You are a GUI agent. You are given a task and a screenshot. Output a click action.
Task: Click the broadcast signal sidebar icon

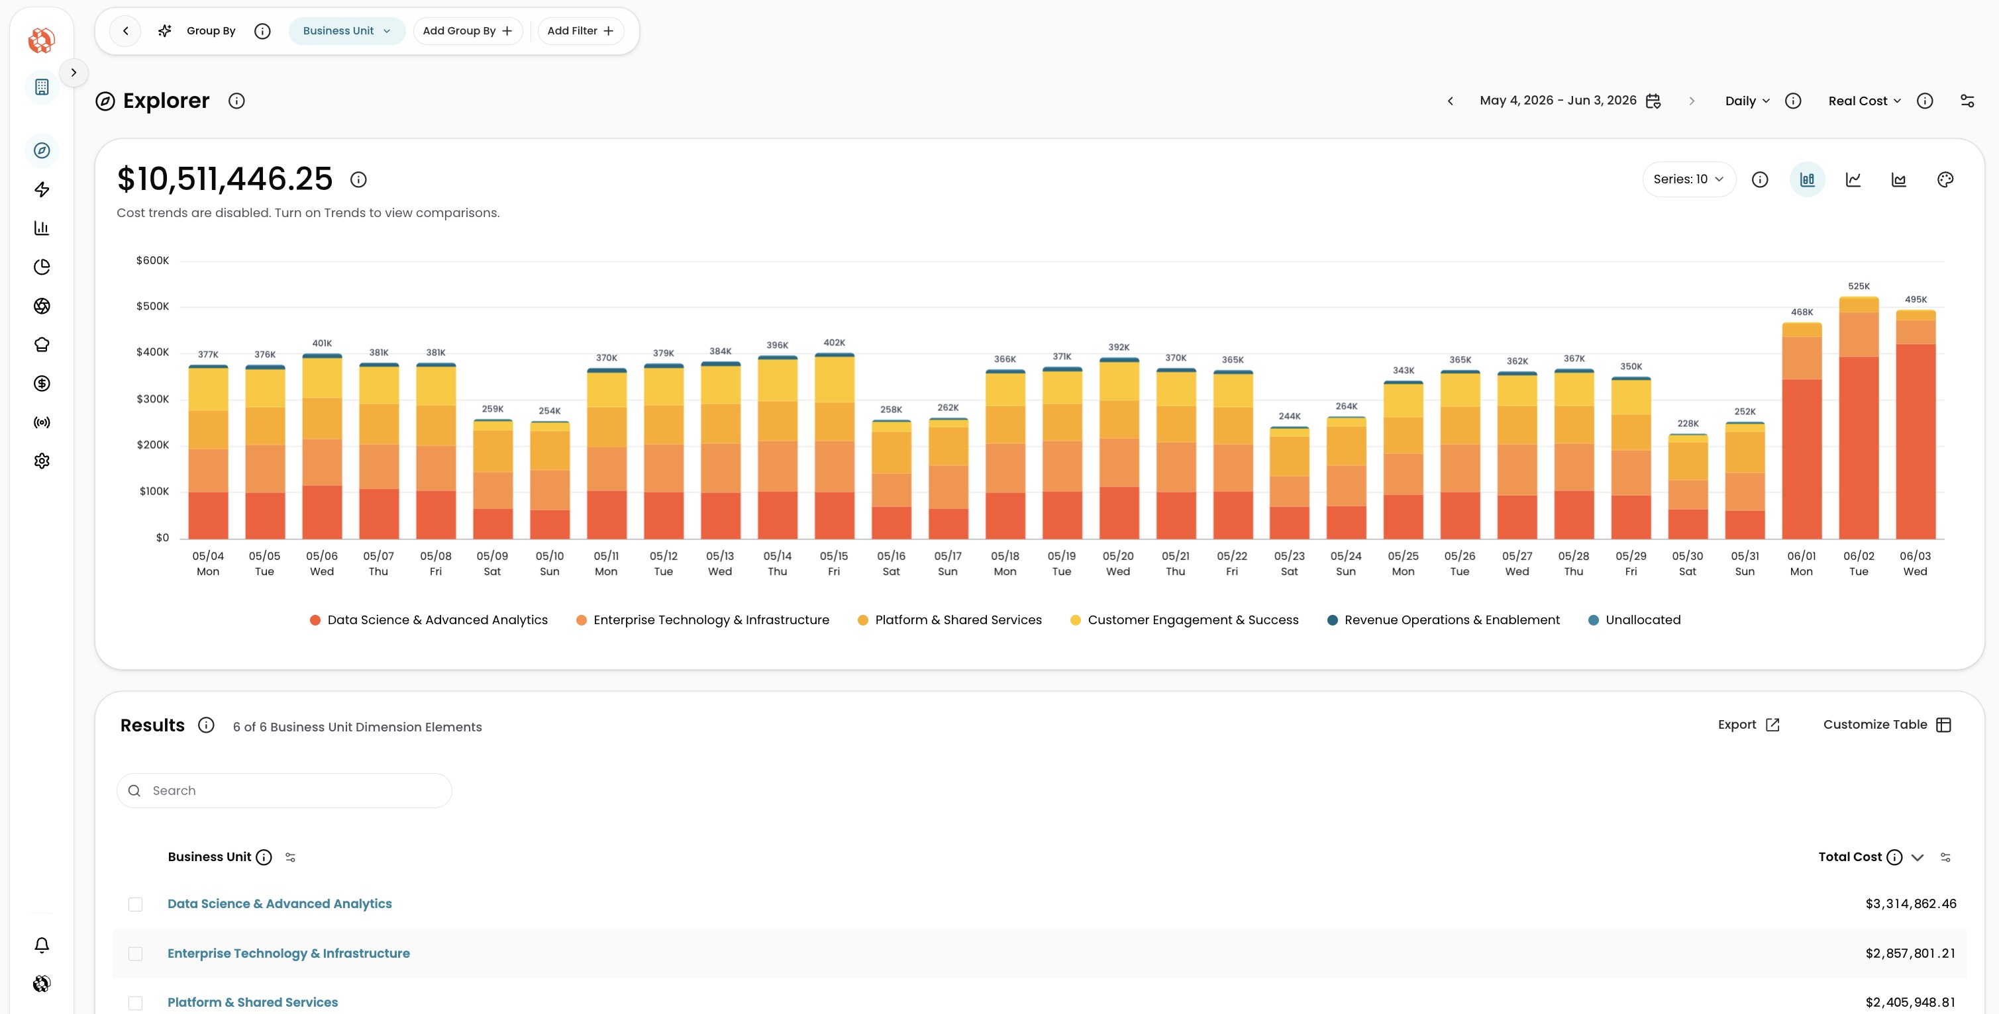[x=42, y=422]
